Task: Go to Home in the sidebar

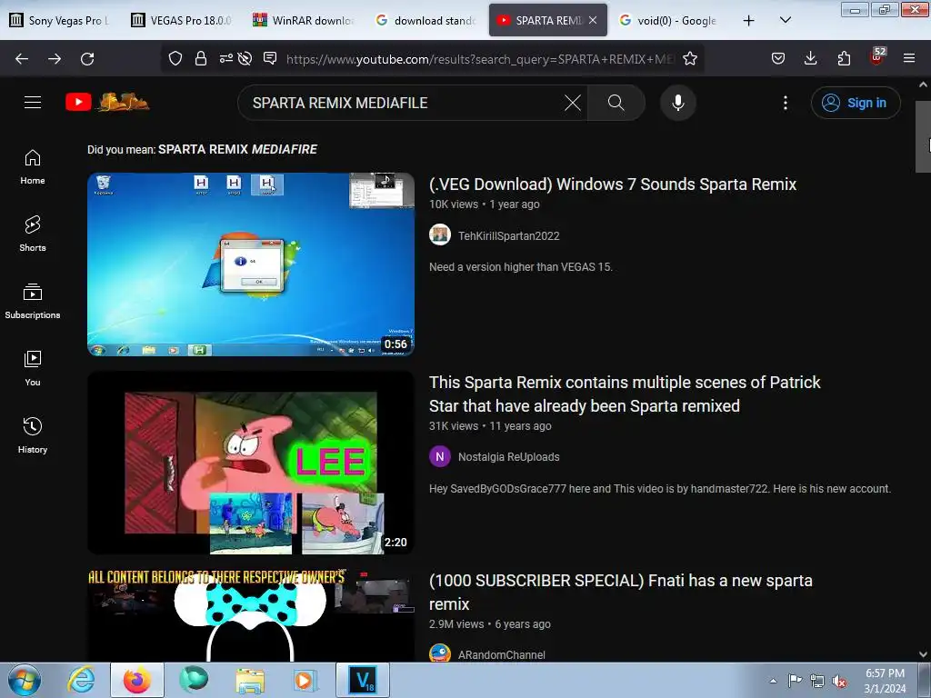Action: [33, 167]
